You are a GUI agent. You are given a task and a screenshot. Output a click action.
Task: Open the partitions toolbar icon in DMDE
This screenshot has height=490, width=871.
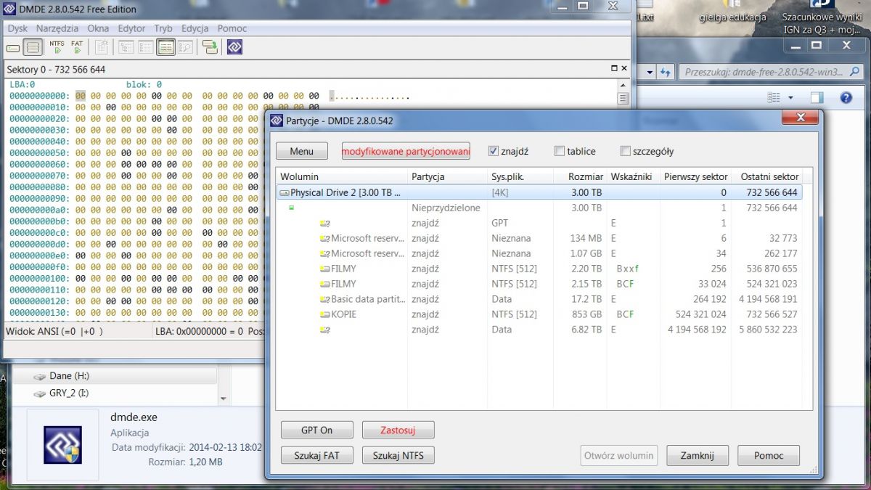32,48
